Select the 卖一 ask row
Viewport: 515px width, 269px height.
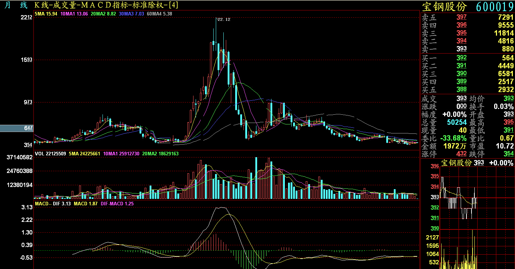click(468, 49)
